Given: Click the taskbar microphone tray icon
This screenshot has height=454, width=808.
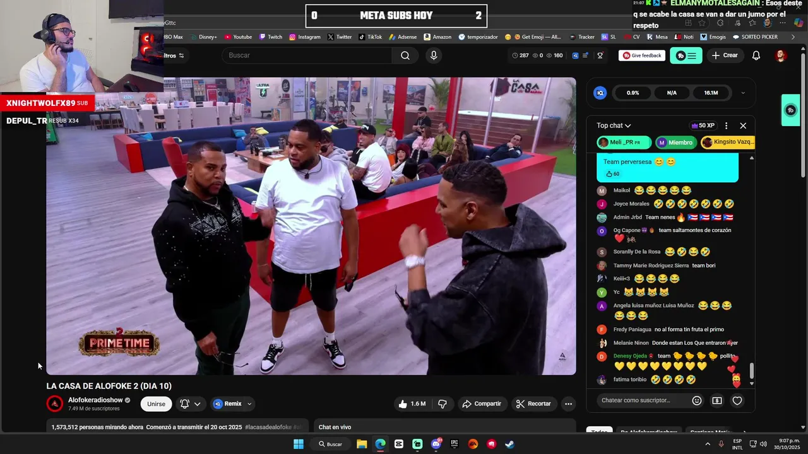Looking at the screenshot, I should pos(722,444).
